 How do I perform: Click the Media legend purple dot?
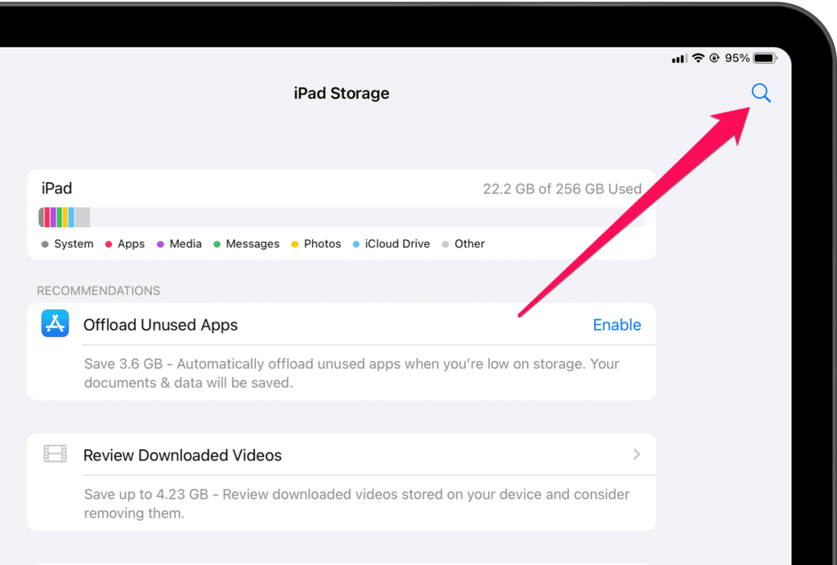pos(160,244)
